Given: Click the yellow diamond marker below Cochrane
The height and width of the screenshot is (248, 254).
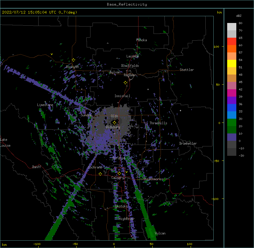Looking at the screenshot, I should 100,174.
